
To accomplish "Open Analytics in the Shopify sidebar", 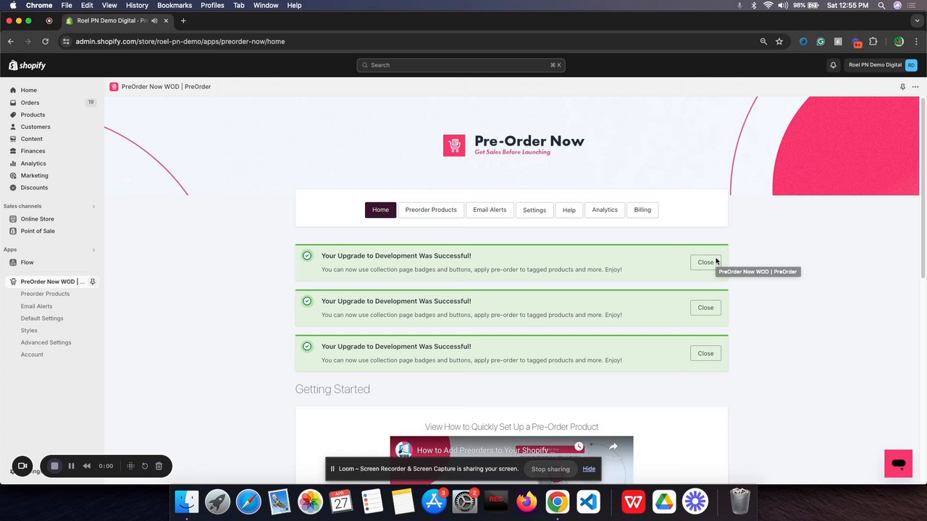I will [x=33, y=164].
